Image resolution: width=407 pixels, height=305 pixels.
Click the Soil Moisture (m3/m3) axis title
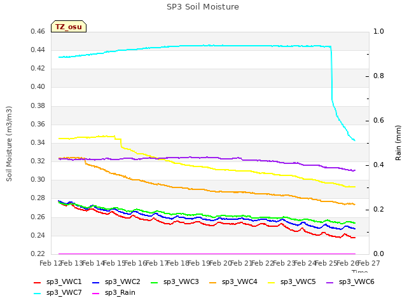point(9,144)
